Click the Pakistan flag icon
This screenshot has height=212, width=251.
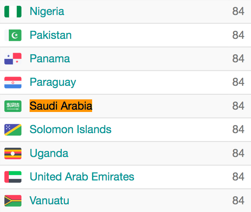point(13,35)
